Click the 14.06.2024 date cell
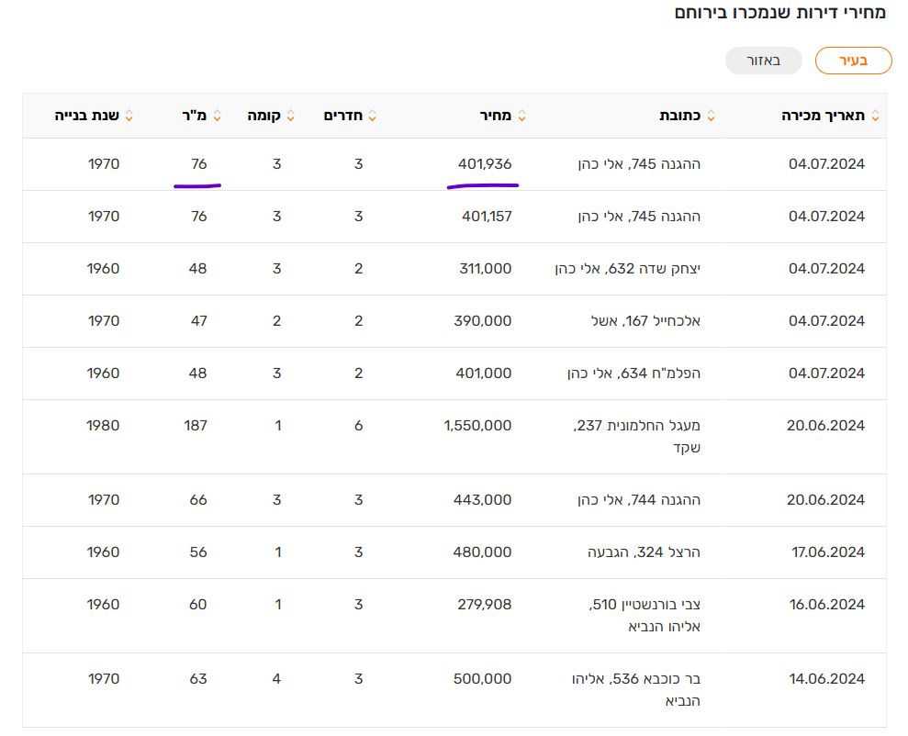The width and height of the screenshot is (908, 736). pyautogui.click(x=826, y=679)
